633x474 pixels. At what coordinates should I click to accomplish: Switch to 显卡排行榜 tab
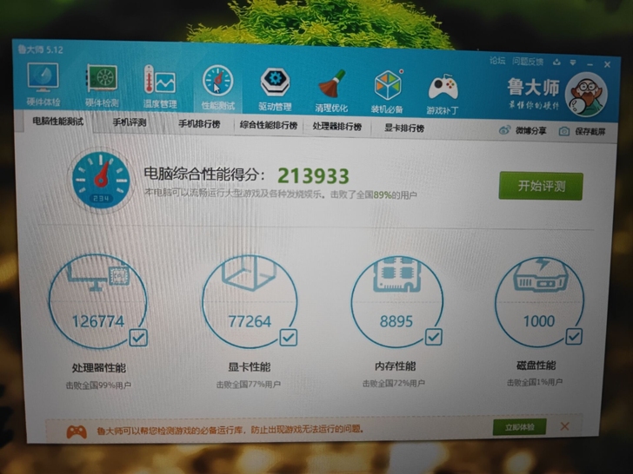[404, 128]
